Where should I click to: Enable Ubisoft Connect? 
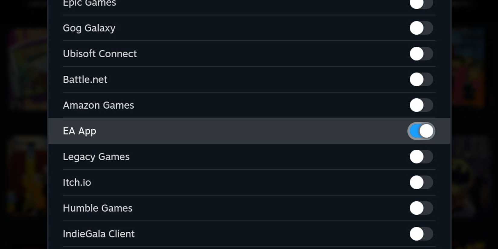(421, 54)
